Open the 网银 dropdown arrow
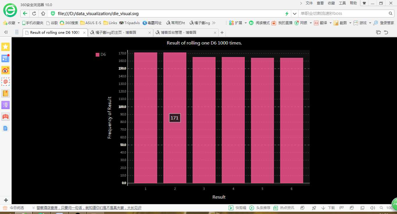The image size is (397, 214). [311, 23]
